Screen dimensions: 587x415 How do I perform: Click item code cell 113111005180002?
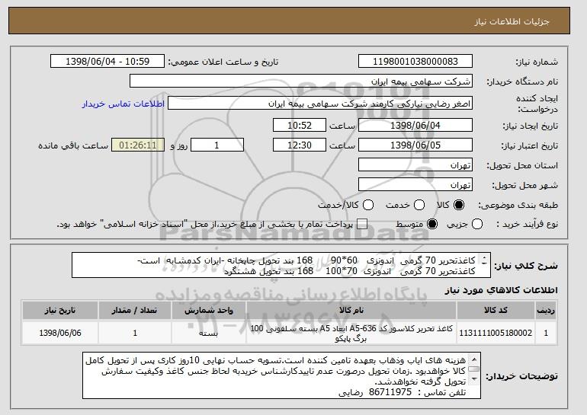496,333
